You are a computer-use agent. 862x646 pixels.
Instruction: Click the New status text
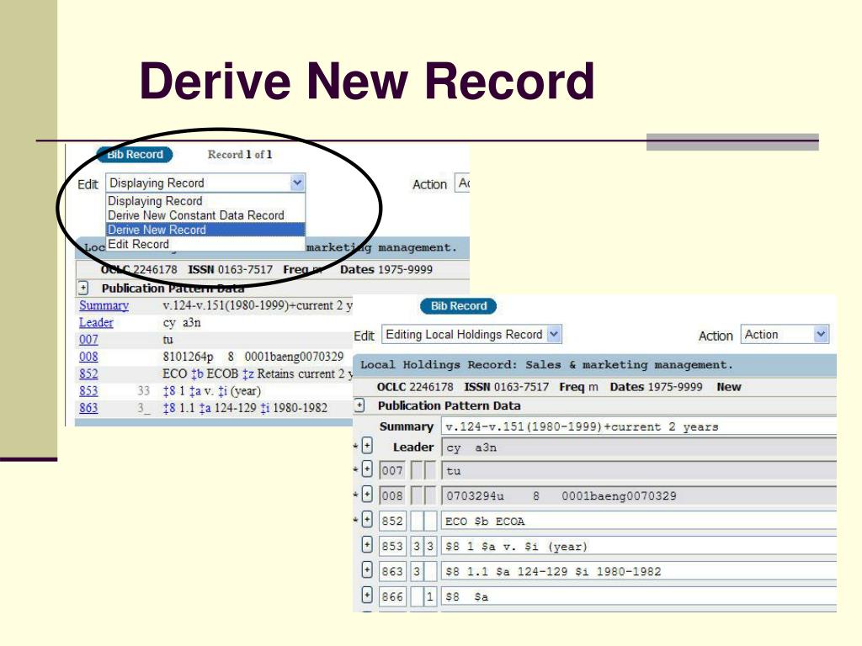point(729,387)
